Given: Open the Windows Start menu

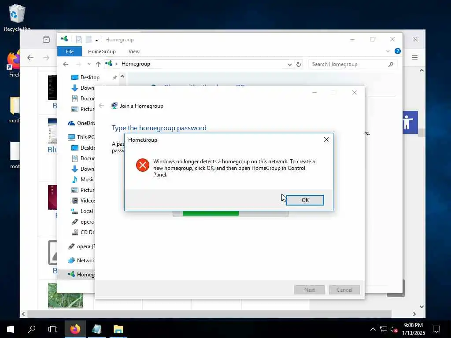Looking at the screenshot, I should tap(11, 329).
